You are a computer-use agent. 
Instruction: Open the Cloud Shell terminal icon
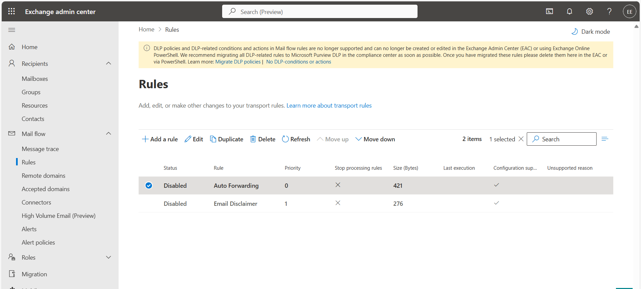click(x=549, y=11)
